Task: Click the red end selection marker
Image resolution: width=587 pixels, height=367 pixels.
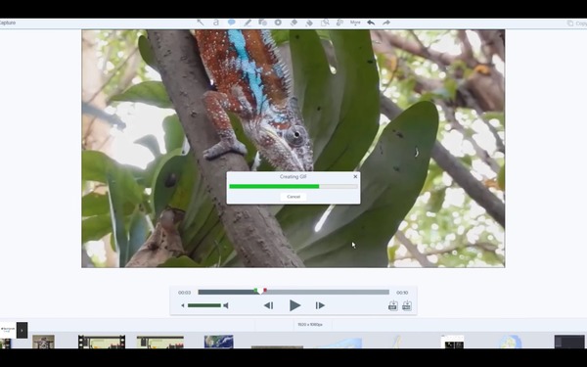Action: tap(265, 291)
